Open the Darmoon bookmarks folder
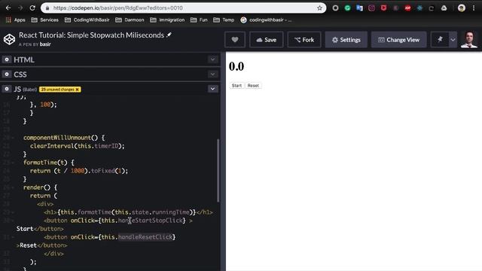 [130, 20]
